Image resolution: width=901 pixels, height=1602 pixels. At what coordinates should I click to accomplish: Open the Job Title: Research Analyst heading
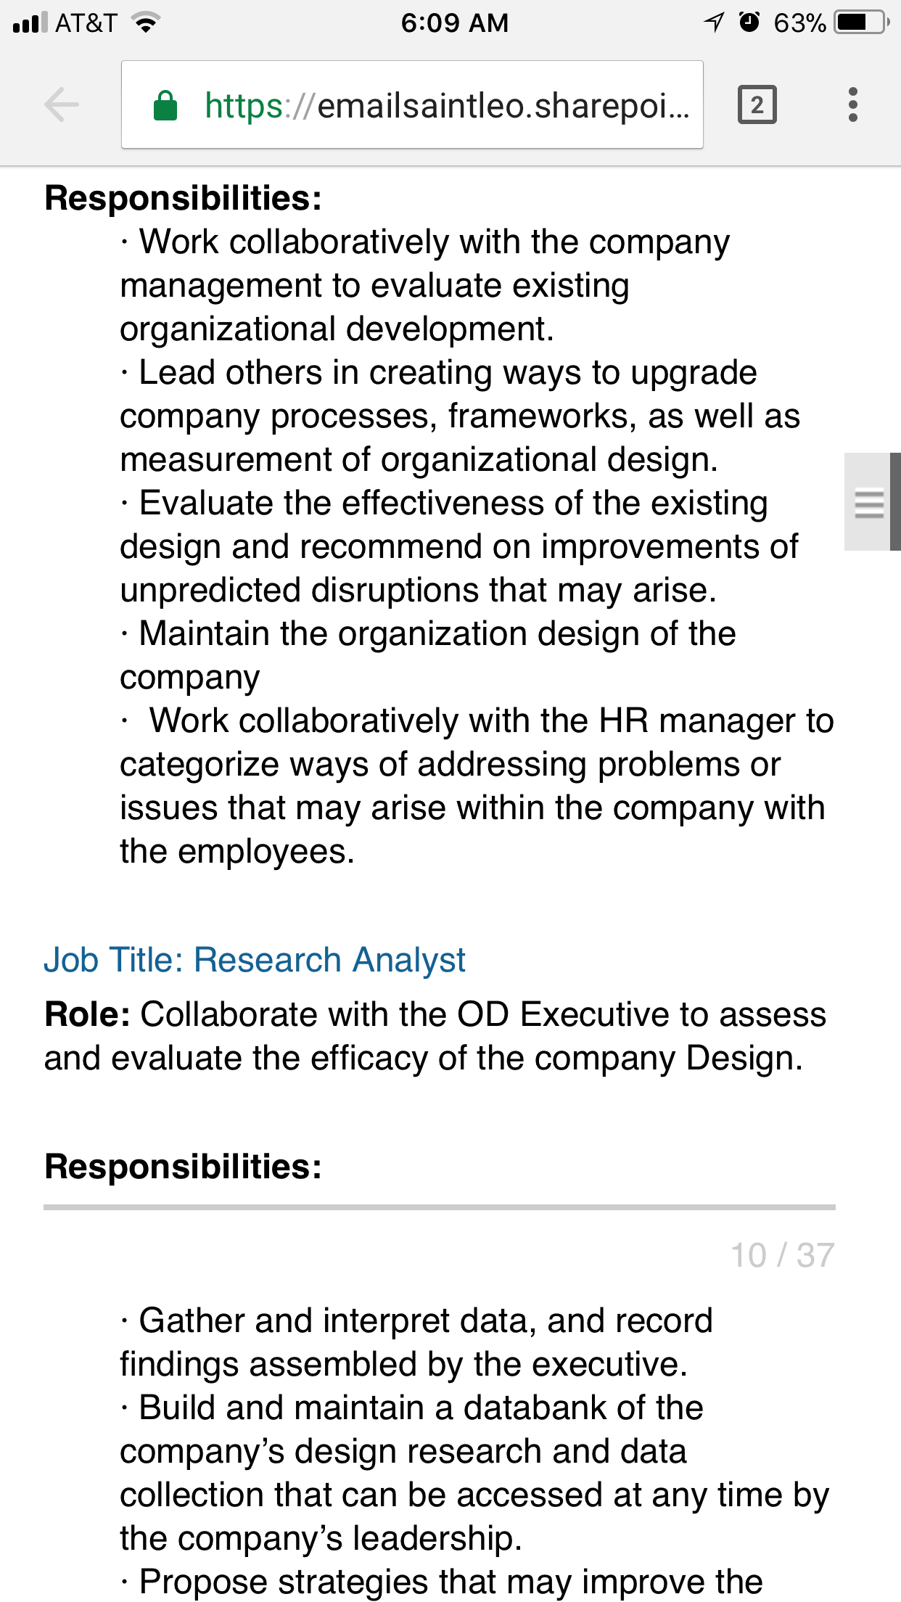255,960
